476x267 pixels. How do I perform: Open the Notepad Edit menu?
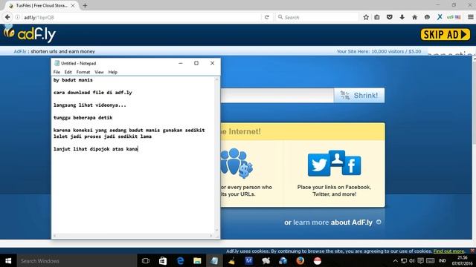click(68, 72)
